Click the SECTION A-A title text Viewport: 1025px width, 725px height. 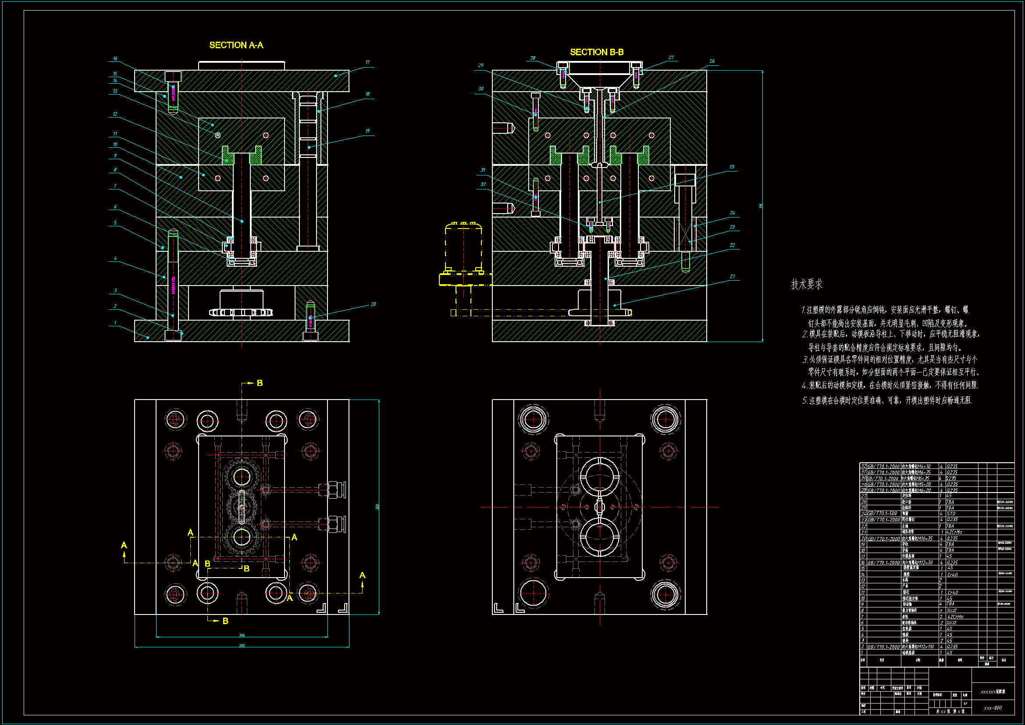pyautogui.click(x=236, y=45)
